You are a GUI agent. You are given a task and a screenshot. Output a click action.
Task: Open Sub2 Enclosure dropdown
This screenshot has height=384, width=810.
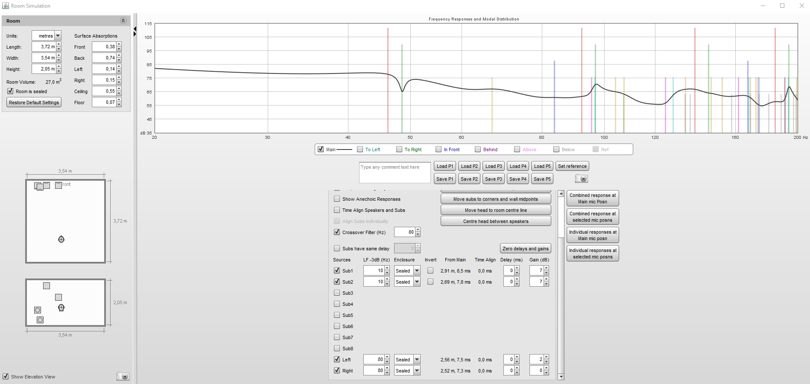pos(417,281)
